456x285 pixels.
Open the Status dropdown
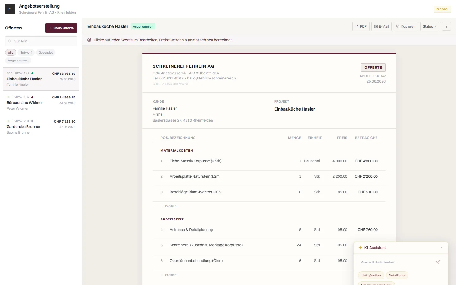click(x=430, y=27)
